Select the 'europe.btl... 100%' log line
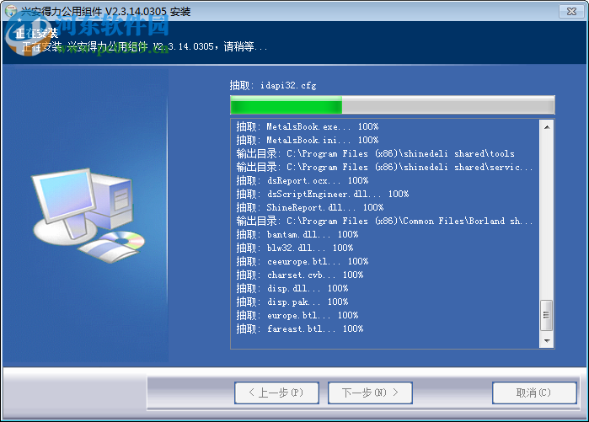 point(297,316)
